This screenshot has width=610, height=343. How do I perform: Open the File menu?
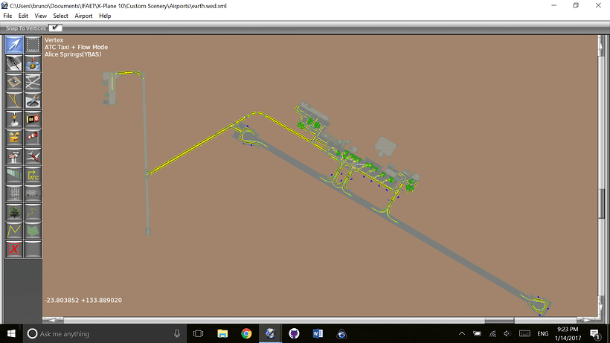point(7,16)
